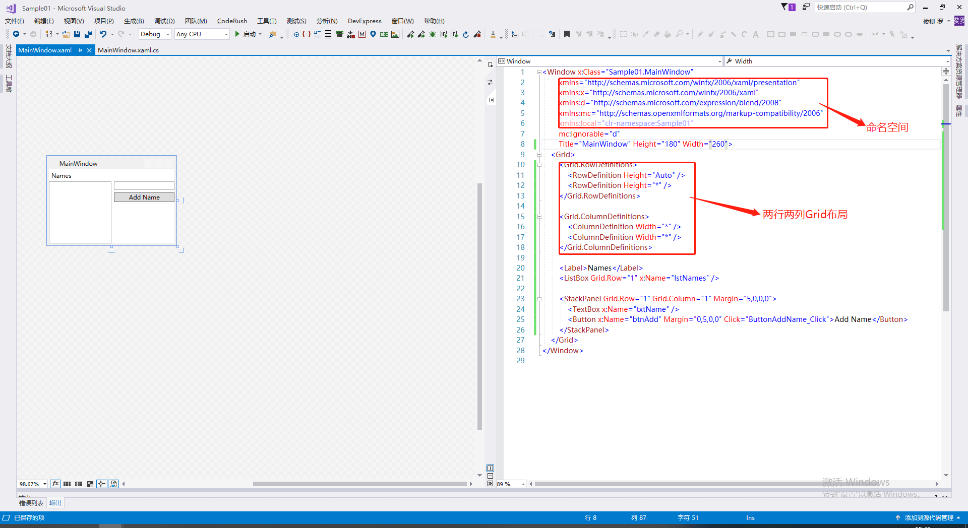Toggle the artboard background checker button
The width and height of the screenshot is (968, 528).
click(90, 484)
